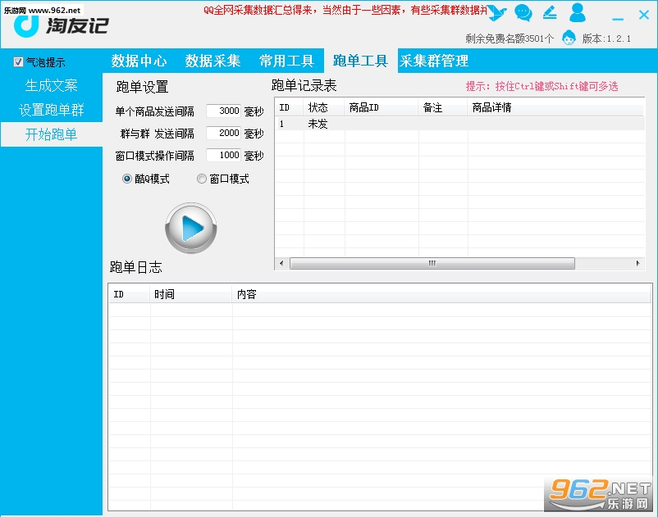
Task: Click the record table's left scroll arrow
Action: click(281, 263)
